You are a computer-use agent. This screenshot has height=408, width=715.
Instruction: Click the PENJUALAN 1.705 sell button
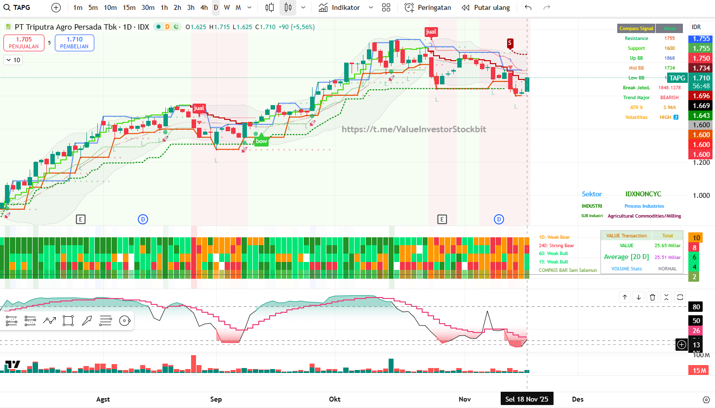pyautogui.click(x=24, y=43)
